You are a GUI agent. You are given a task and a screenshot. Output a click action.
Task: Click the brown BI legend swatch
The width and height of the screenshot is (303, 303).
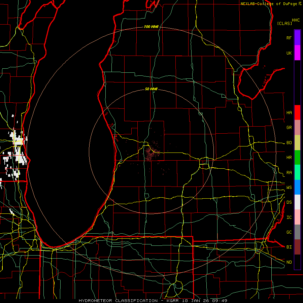coord(297,247)
